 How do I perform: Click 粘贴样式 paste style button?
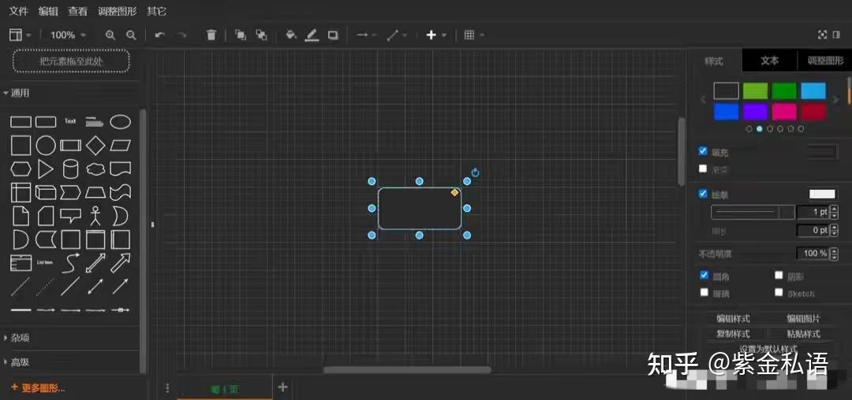pyautogui.click(x=803, y=333)
